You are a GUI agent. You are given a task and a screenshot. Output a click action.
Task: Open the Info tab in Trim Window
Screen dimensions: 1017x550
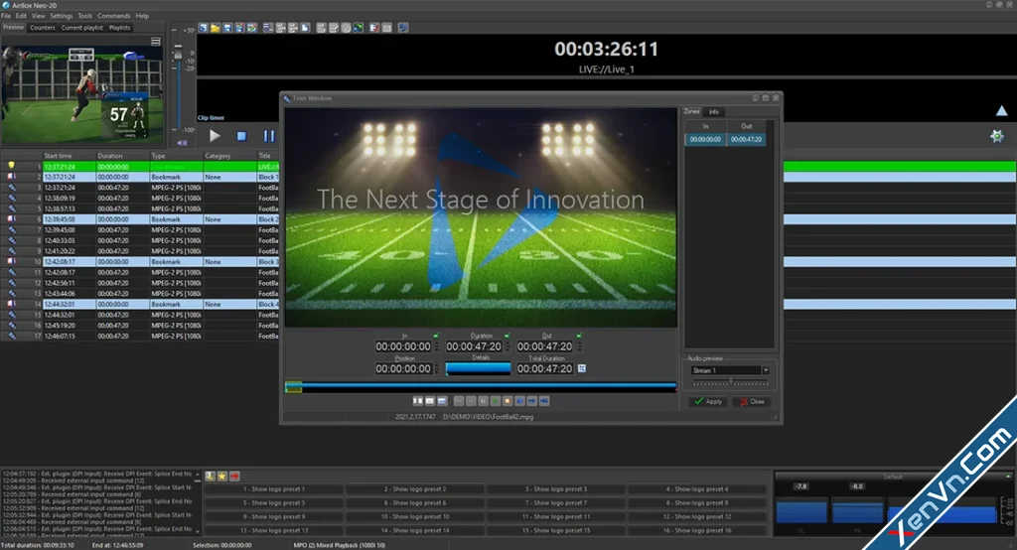[713, 111]
